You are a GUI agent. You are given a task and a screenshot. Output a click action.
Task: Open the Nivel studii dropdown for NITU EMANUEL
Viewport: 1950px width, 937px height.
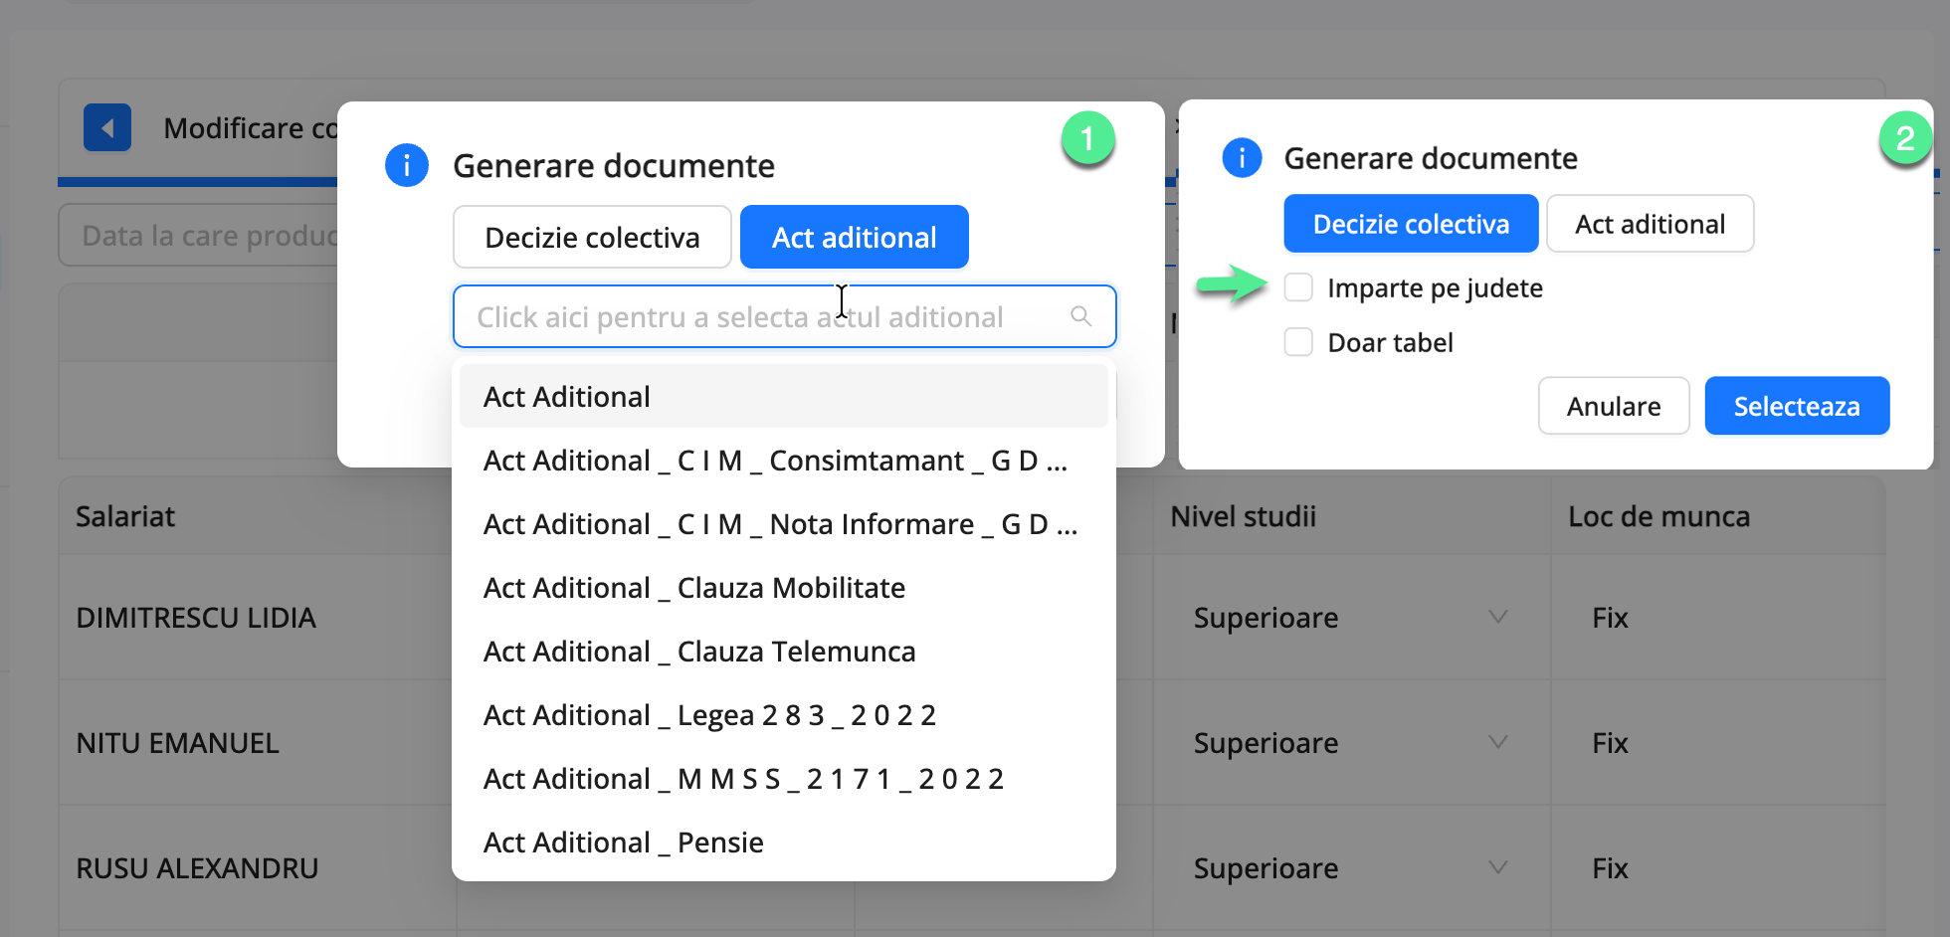tap(1498, 742)
